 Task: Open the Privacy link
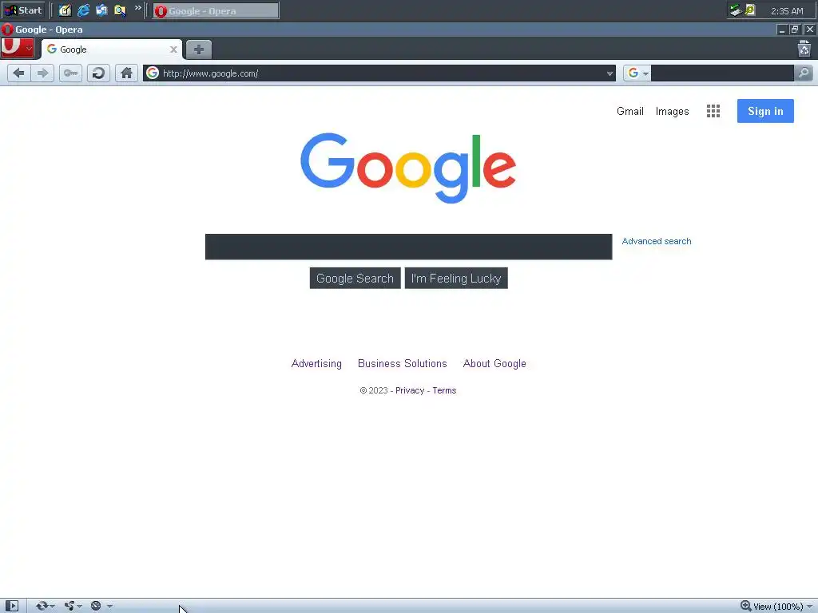[410, 390]
